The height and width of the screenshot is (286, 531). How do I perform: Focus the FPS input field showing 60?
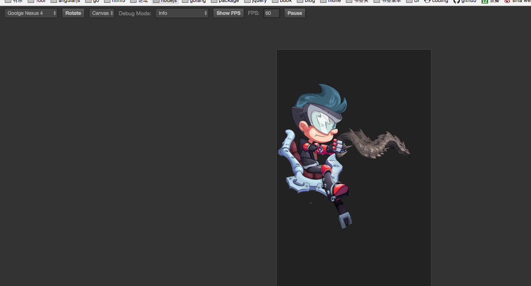(x=272, y=13)
